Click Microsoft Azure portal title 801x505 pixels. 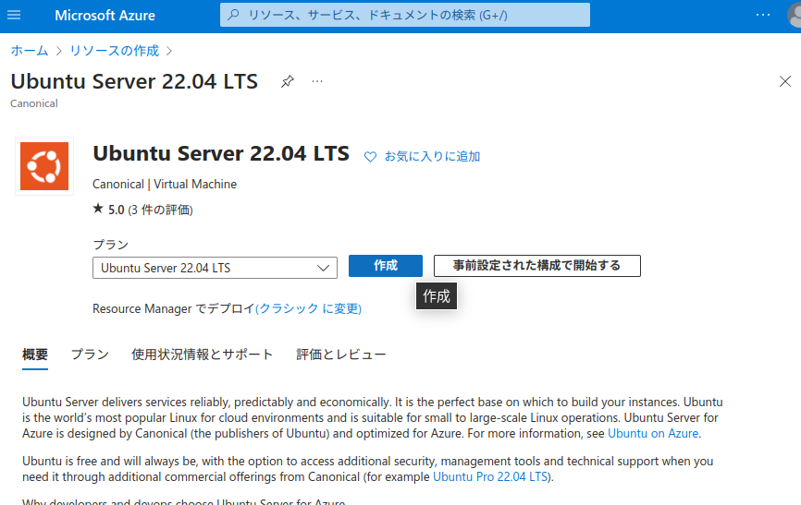pos(105,16)
